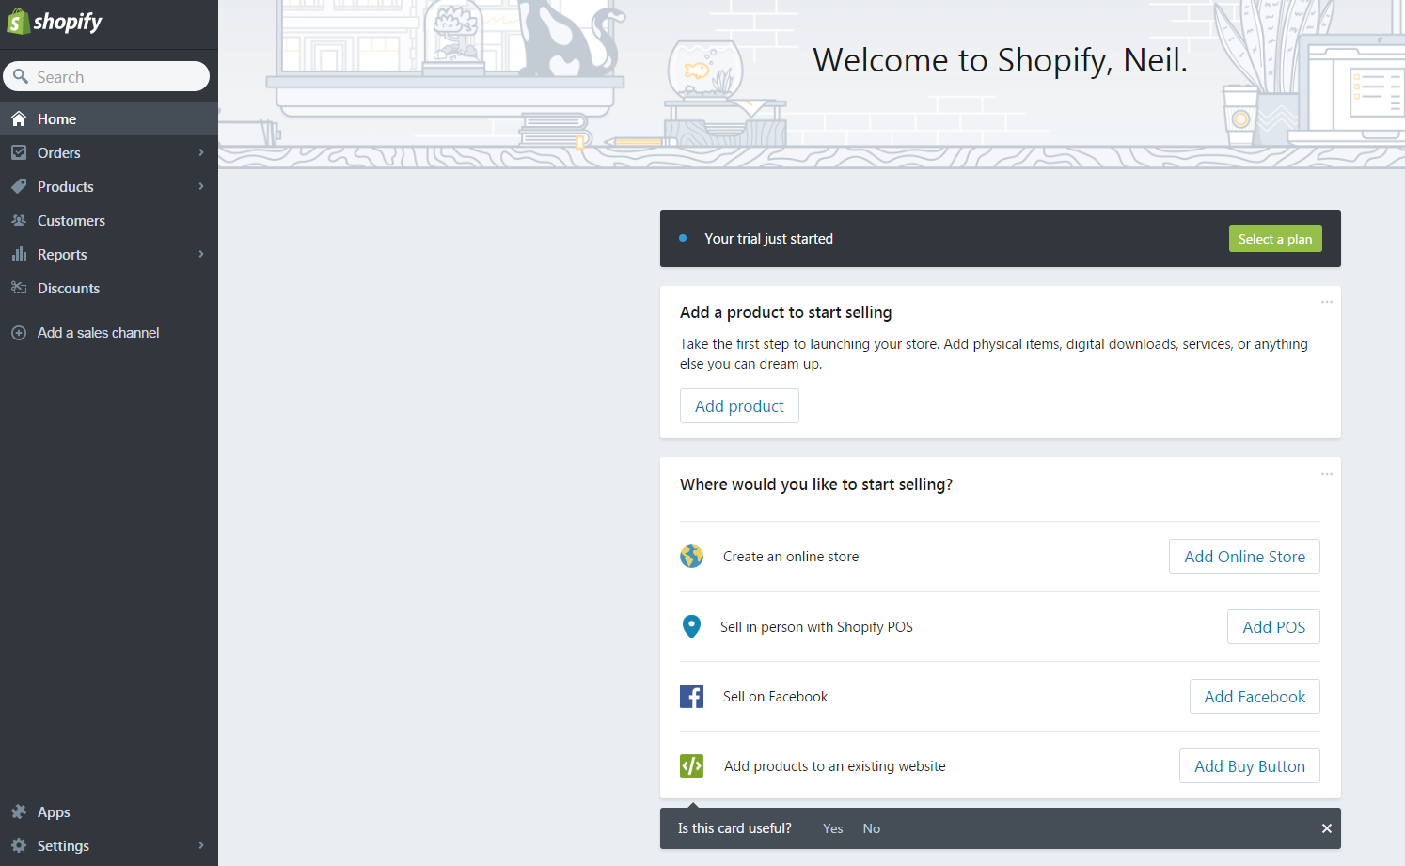This screenshot has height=866, width=1405.
Task: Click the search magnifier icon
Action: pyautogui.click(x=21, y=76)
